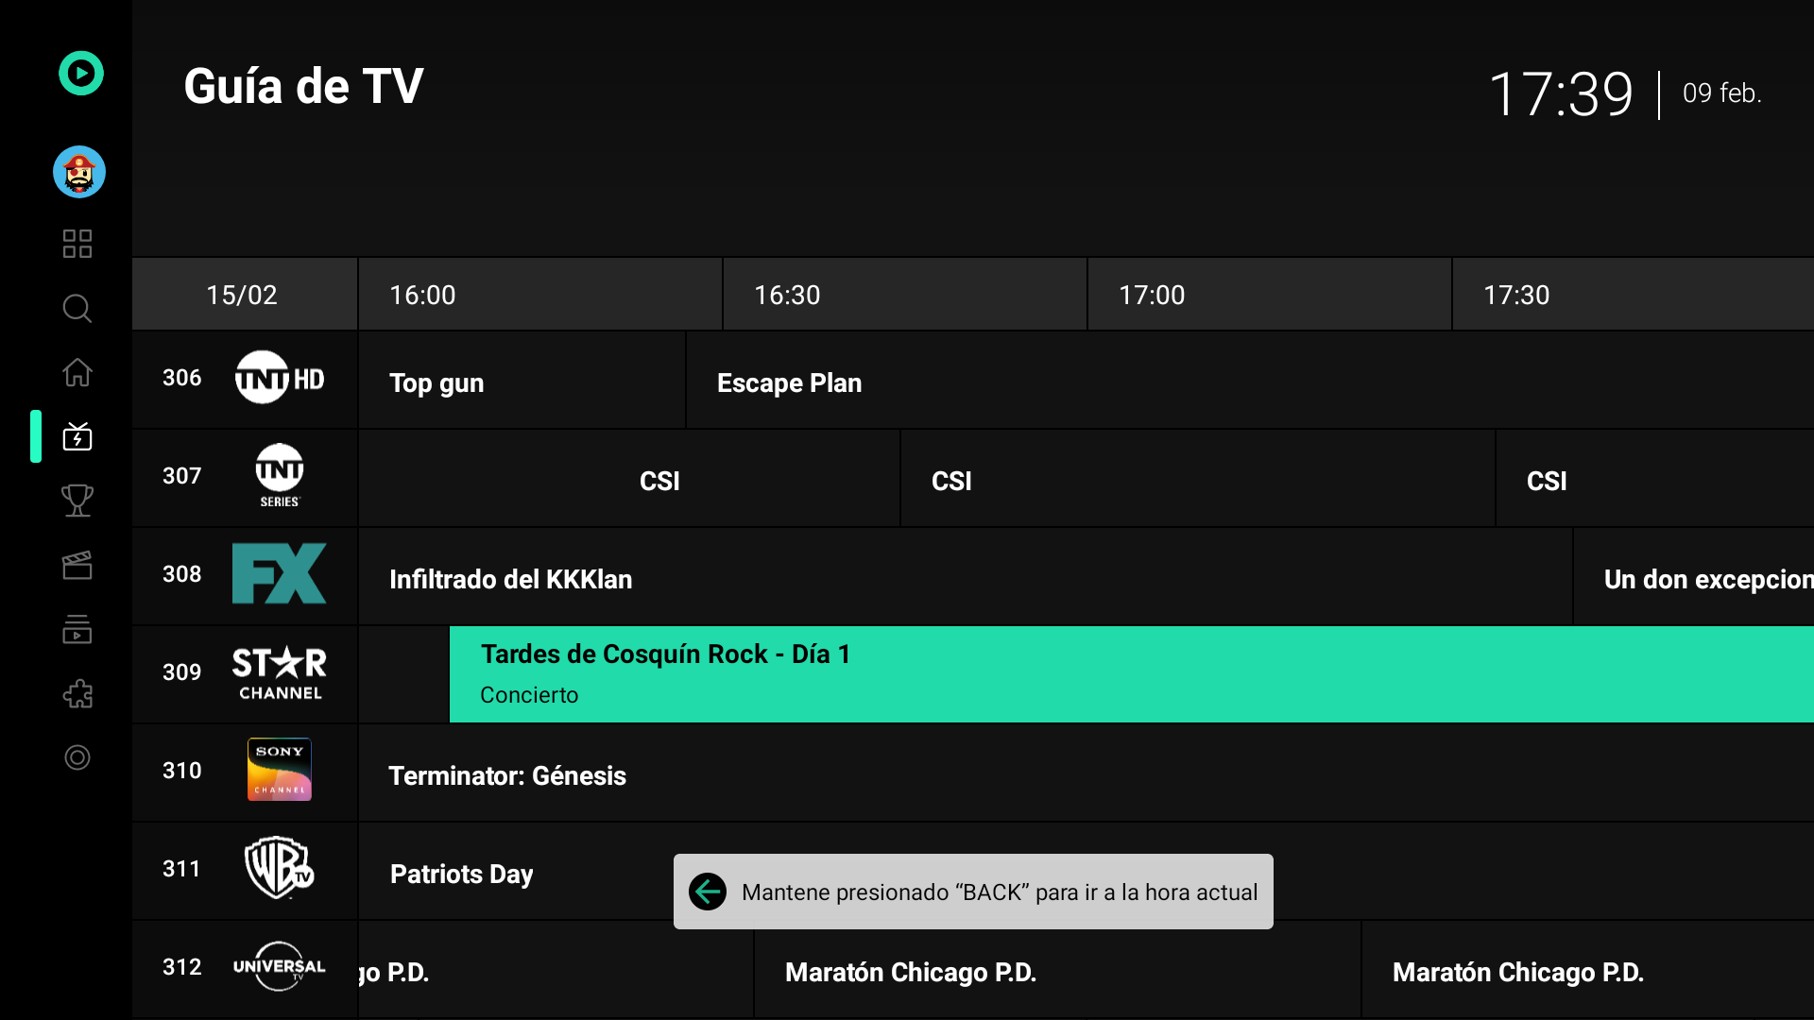Image resolution: width=1814 pixels, height=1020 pixels.
Task: Open the apps grid icon in sidebar
Action: [77, 244]
